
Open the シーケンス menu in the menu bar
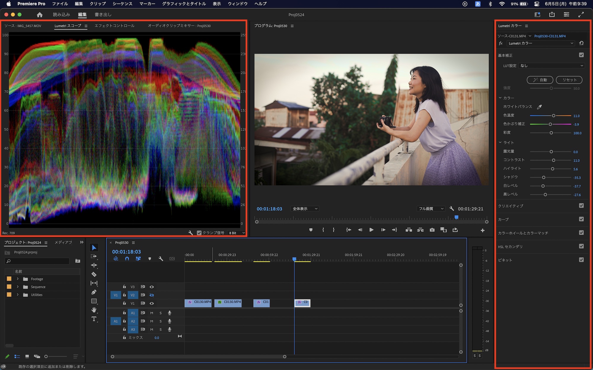[x=122, y=4]
